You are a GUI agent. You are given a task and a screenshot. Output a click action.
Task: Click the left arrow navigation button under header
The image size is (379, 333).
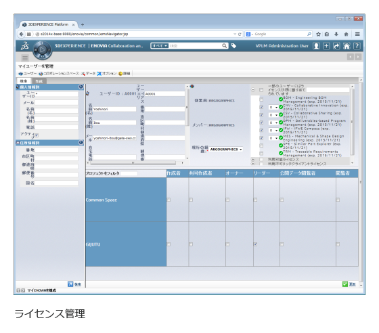click(x=351, y=57)
